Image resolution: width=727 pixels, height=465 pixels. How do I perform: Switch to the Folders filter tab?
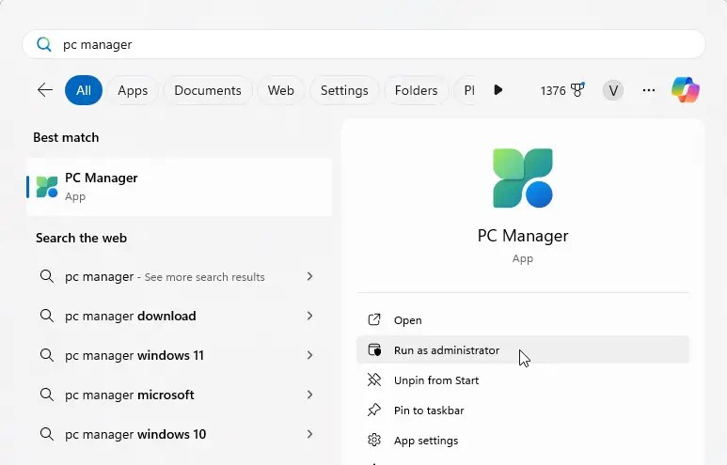[x=416, y=90]
